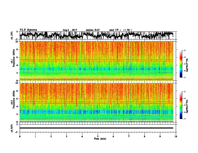Click the ch.2 color bar log(PSD) unit label
The height and width of the screenshot is (153, 198).
click(x=187, y=106)
